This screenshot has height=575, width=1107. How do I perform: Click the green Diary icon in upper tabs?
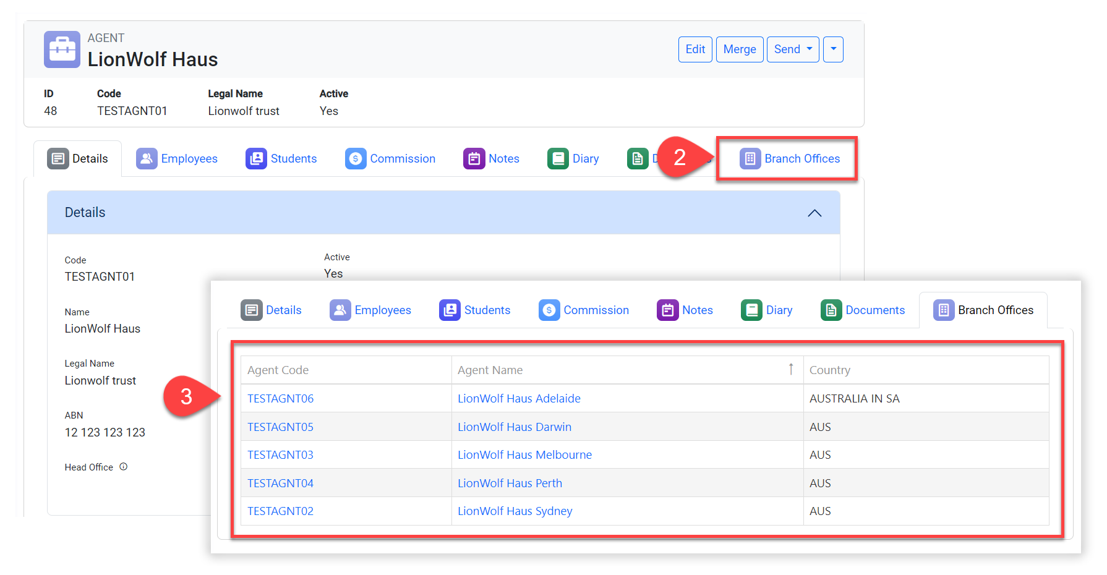[558, 159]
